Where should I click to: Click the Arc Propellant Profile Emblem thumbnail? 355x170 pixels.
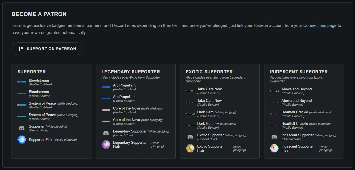click(x=106, y=87)
